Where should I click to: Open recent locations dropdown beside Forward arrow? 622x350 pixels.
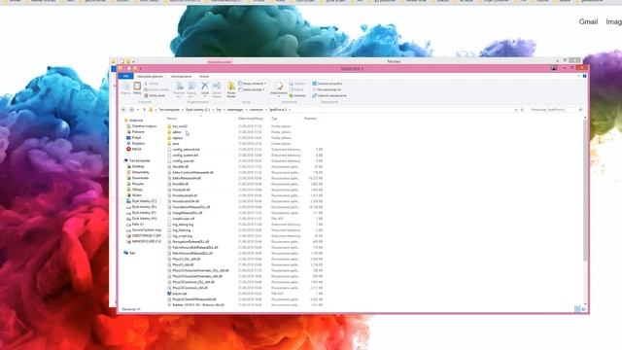[138, 110]
